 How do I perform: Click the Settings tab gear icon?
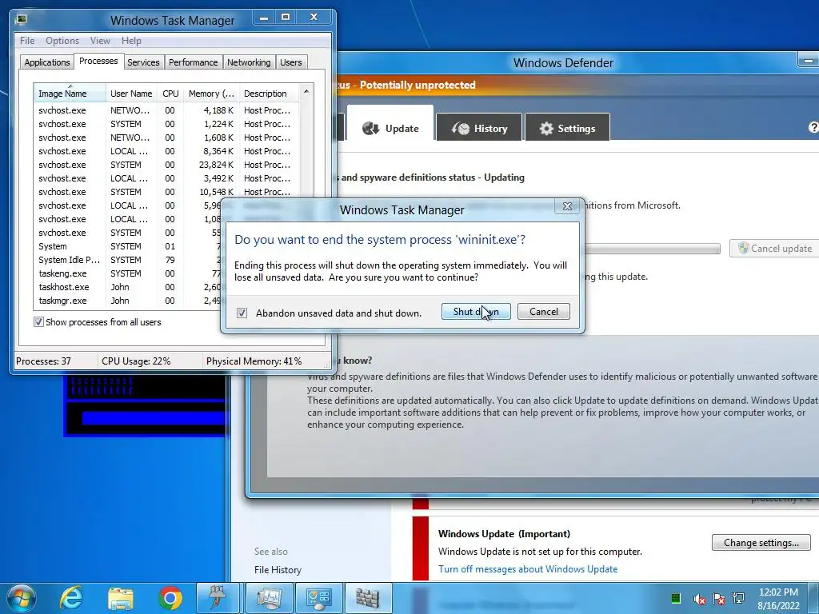546,129
